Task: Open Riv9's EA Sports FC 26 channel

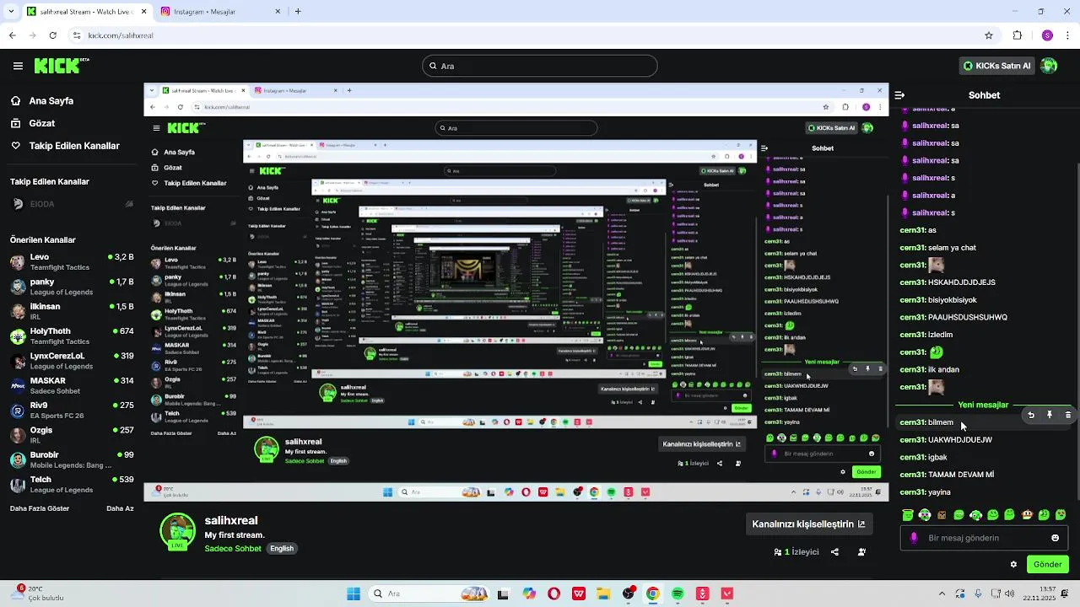Action: coord(72,410)
